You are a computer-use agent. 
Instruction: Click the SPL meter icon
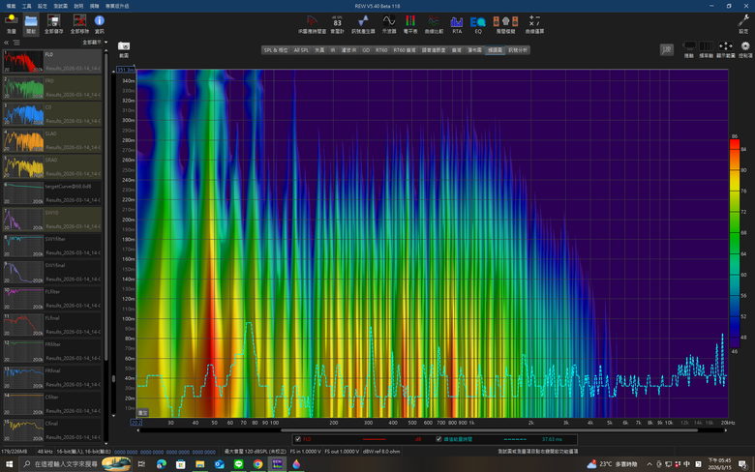pos(337,21)
